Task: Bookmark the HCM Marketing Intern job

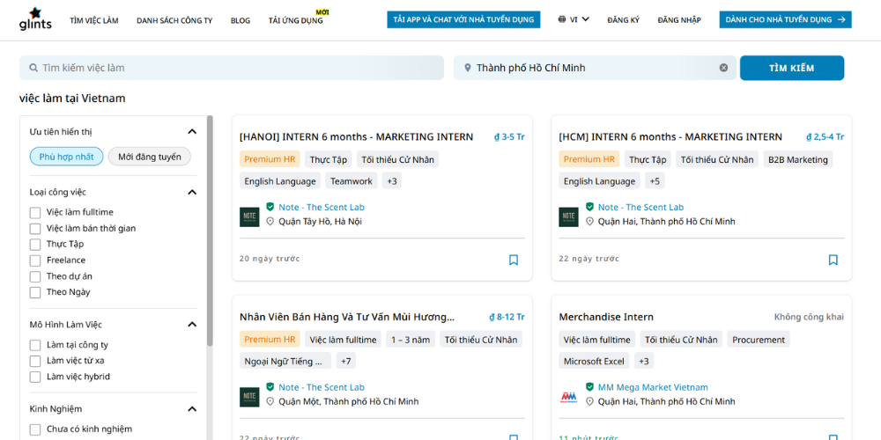Action: click(833, 260)
